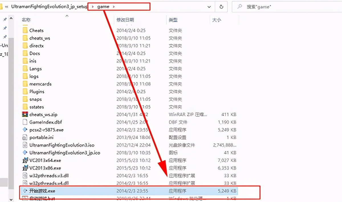This screenshot has width=342, height=202.
Task: Click the Plugins folder name
Action: 37,92
